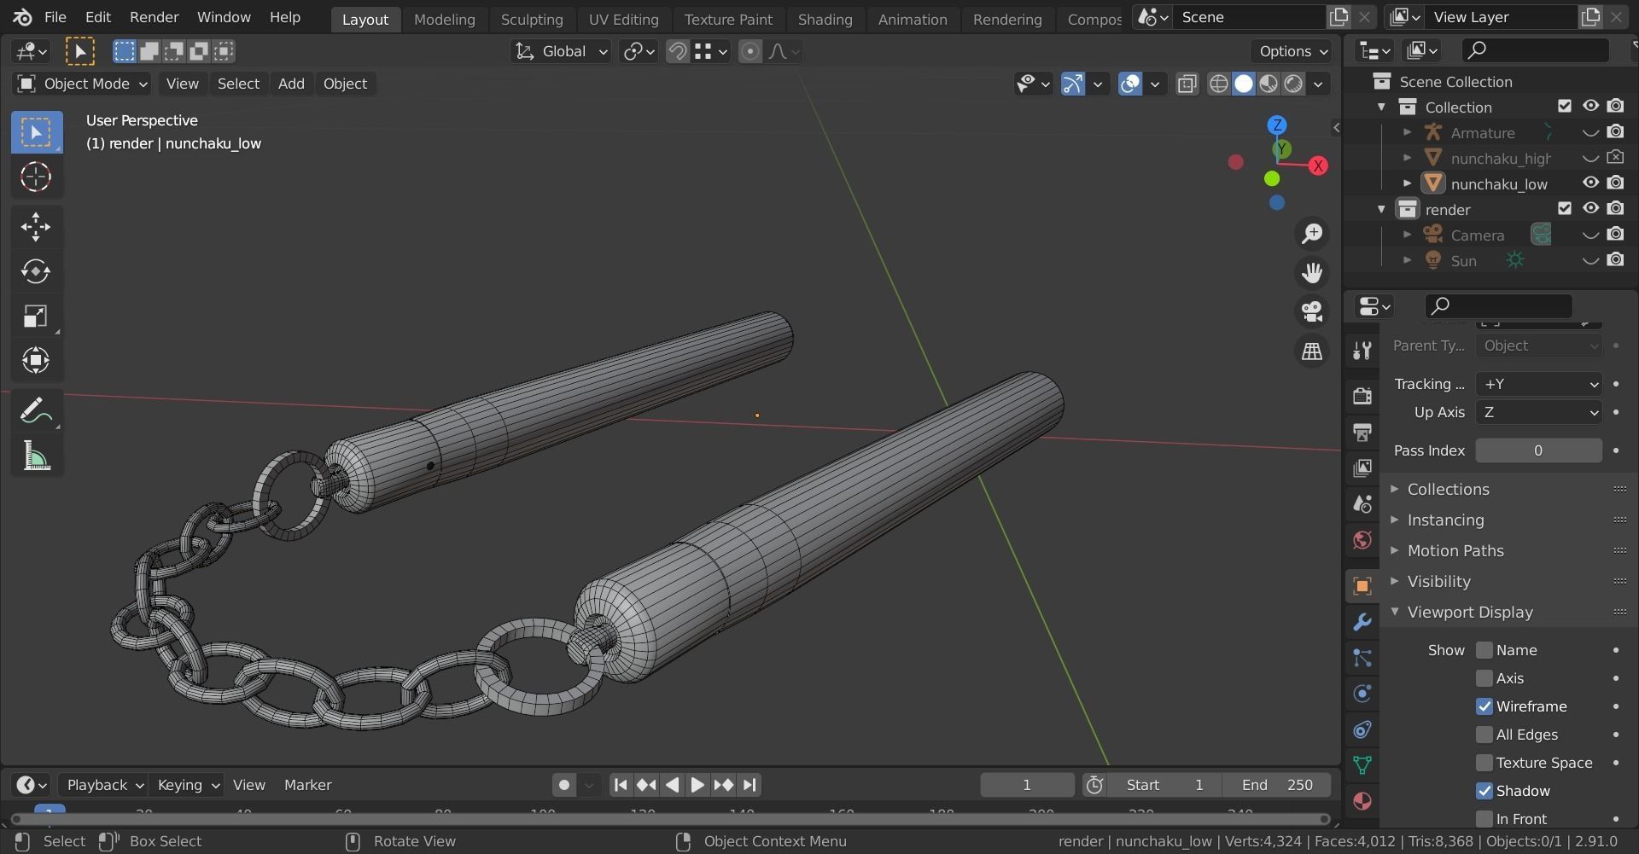
Task: Toggle X-ray display icon
Action: [1187, 84]
